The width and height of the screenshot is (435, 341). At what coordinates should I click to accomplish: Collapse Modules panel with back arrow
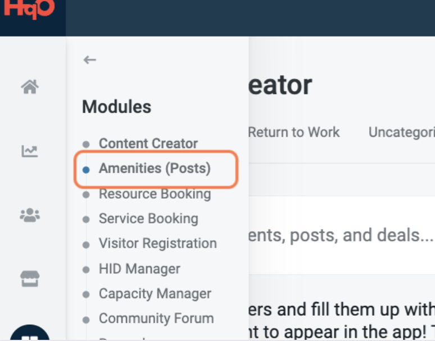tap(89, 60)
